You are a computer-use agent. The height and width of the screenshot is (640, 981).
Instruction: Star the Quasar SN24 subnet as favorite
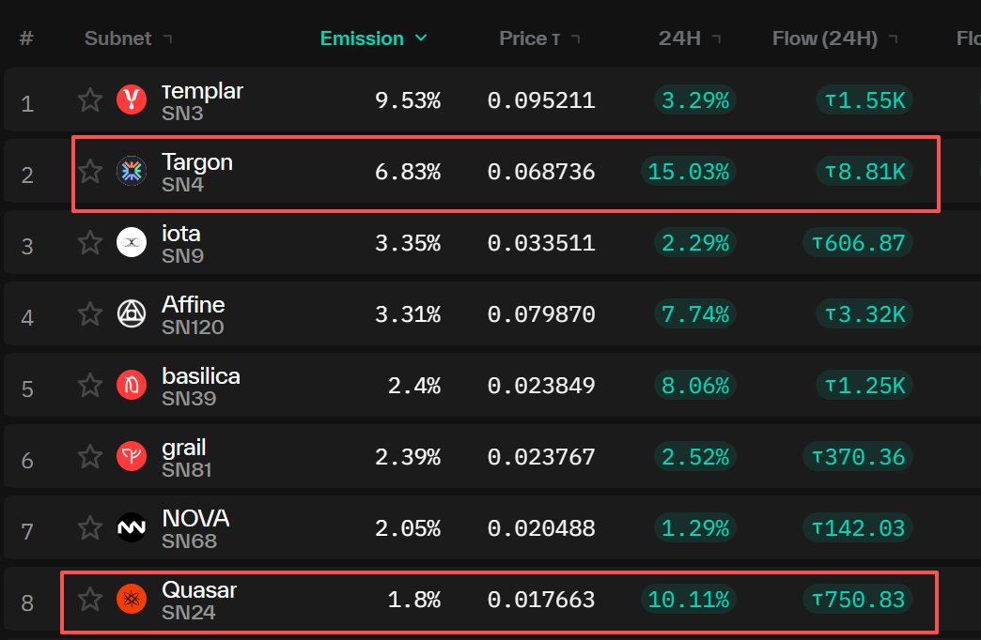tap(90, 599)
